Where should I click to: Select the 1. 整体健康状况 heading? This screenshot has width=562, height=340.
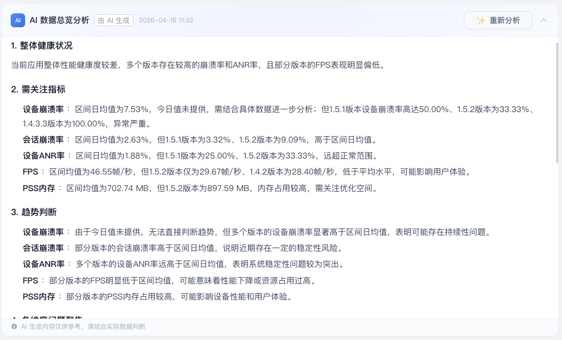[42, 46]
